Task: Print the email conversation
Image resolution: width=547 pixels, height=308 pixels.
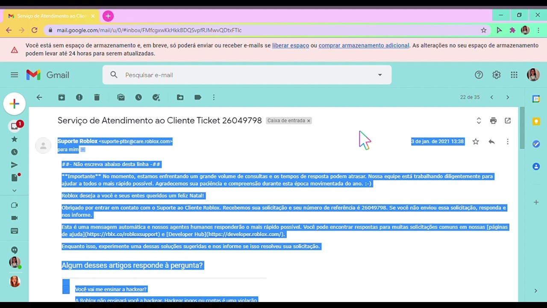Action: coord(493,121)
